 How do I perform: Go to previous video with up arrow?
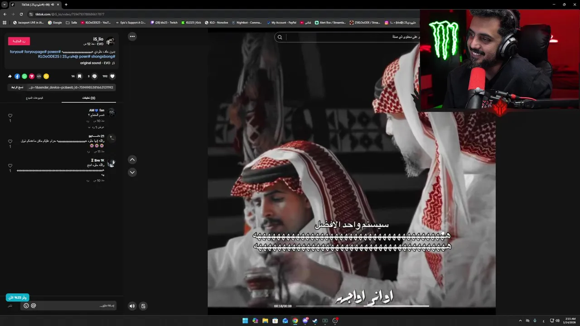[132, 159]
